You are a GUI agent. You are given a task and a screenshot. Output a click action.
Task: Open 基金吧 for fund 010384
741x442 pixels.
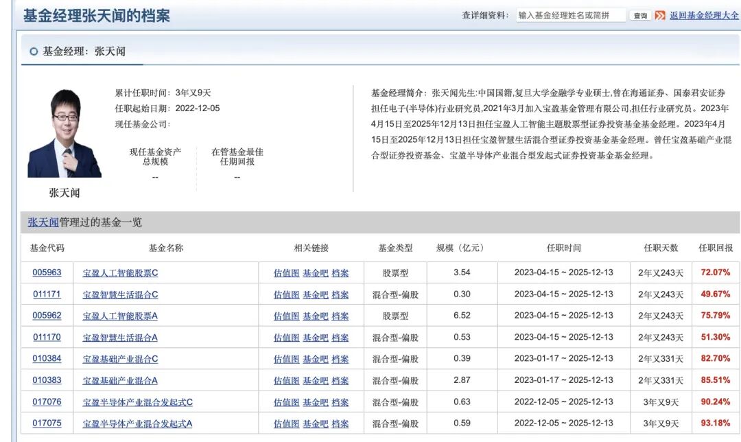click(315, 359)
